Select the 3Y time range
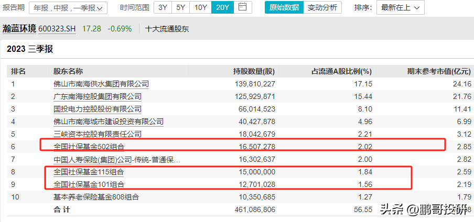This screenshot has height=222, width=474. 163,7
